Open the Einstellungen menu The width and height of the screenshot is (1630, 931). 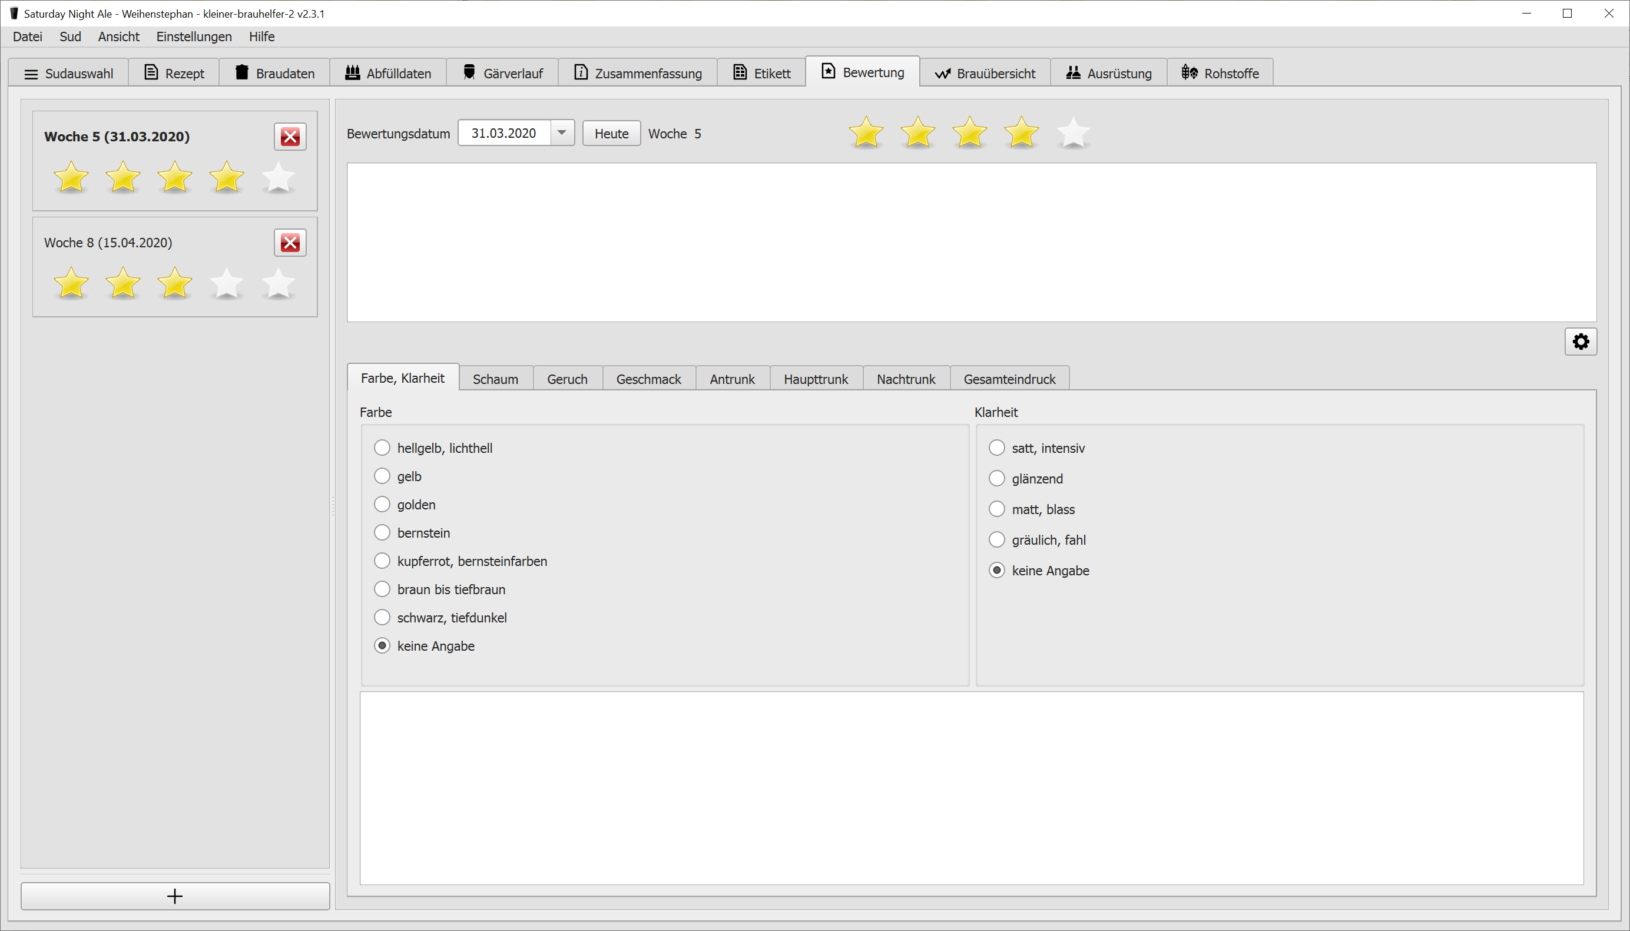(x=194, y=37)
